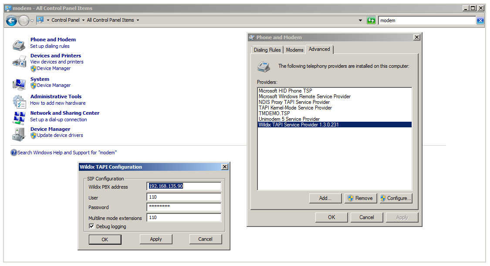
Task: Click telephone icon in Phone and Modem dialog
Action: pos(264,66)
